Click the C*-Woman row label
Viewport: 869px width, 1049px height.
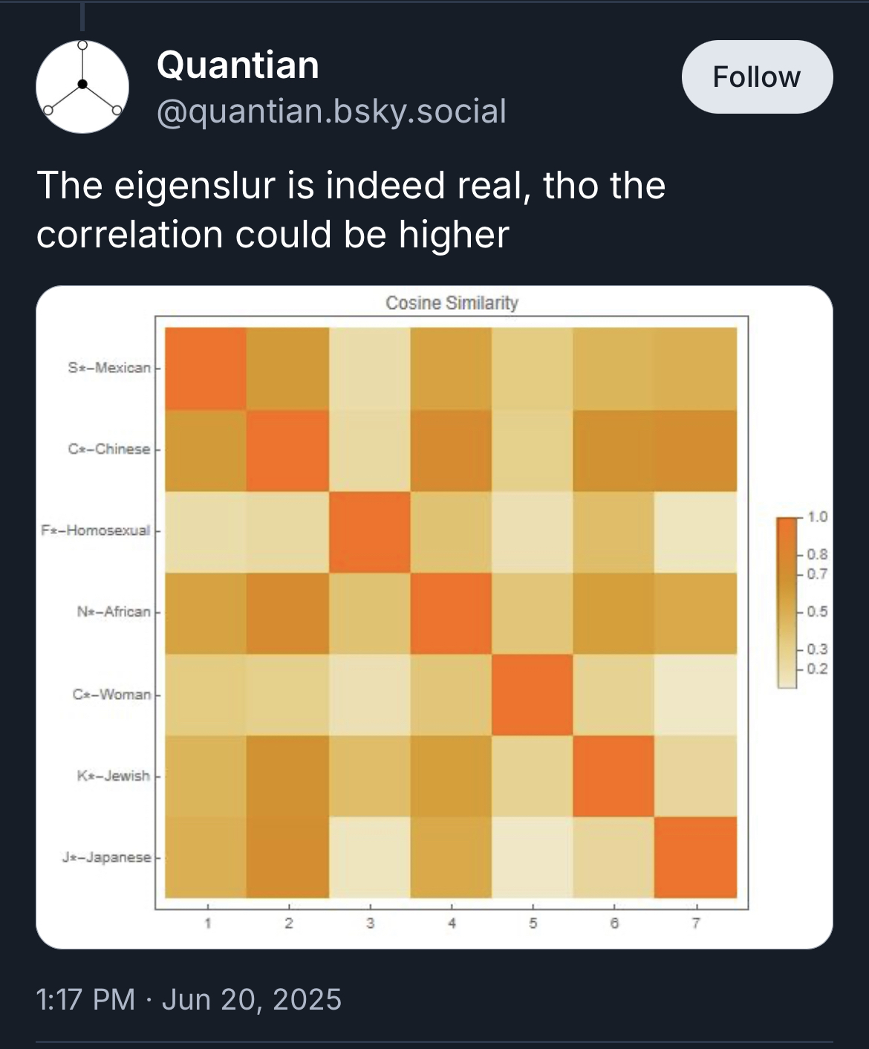(111, 695)
